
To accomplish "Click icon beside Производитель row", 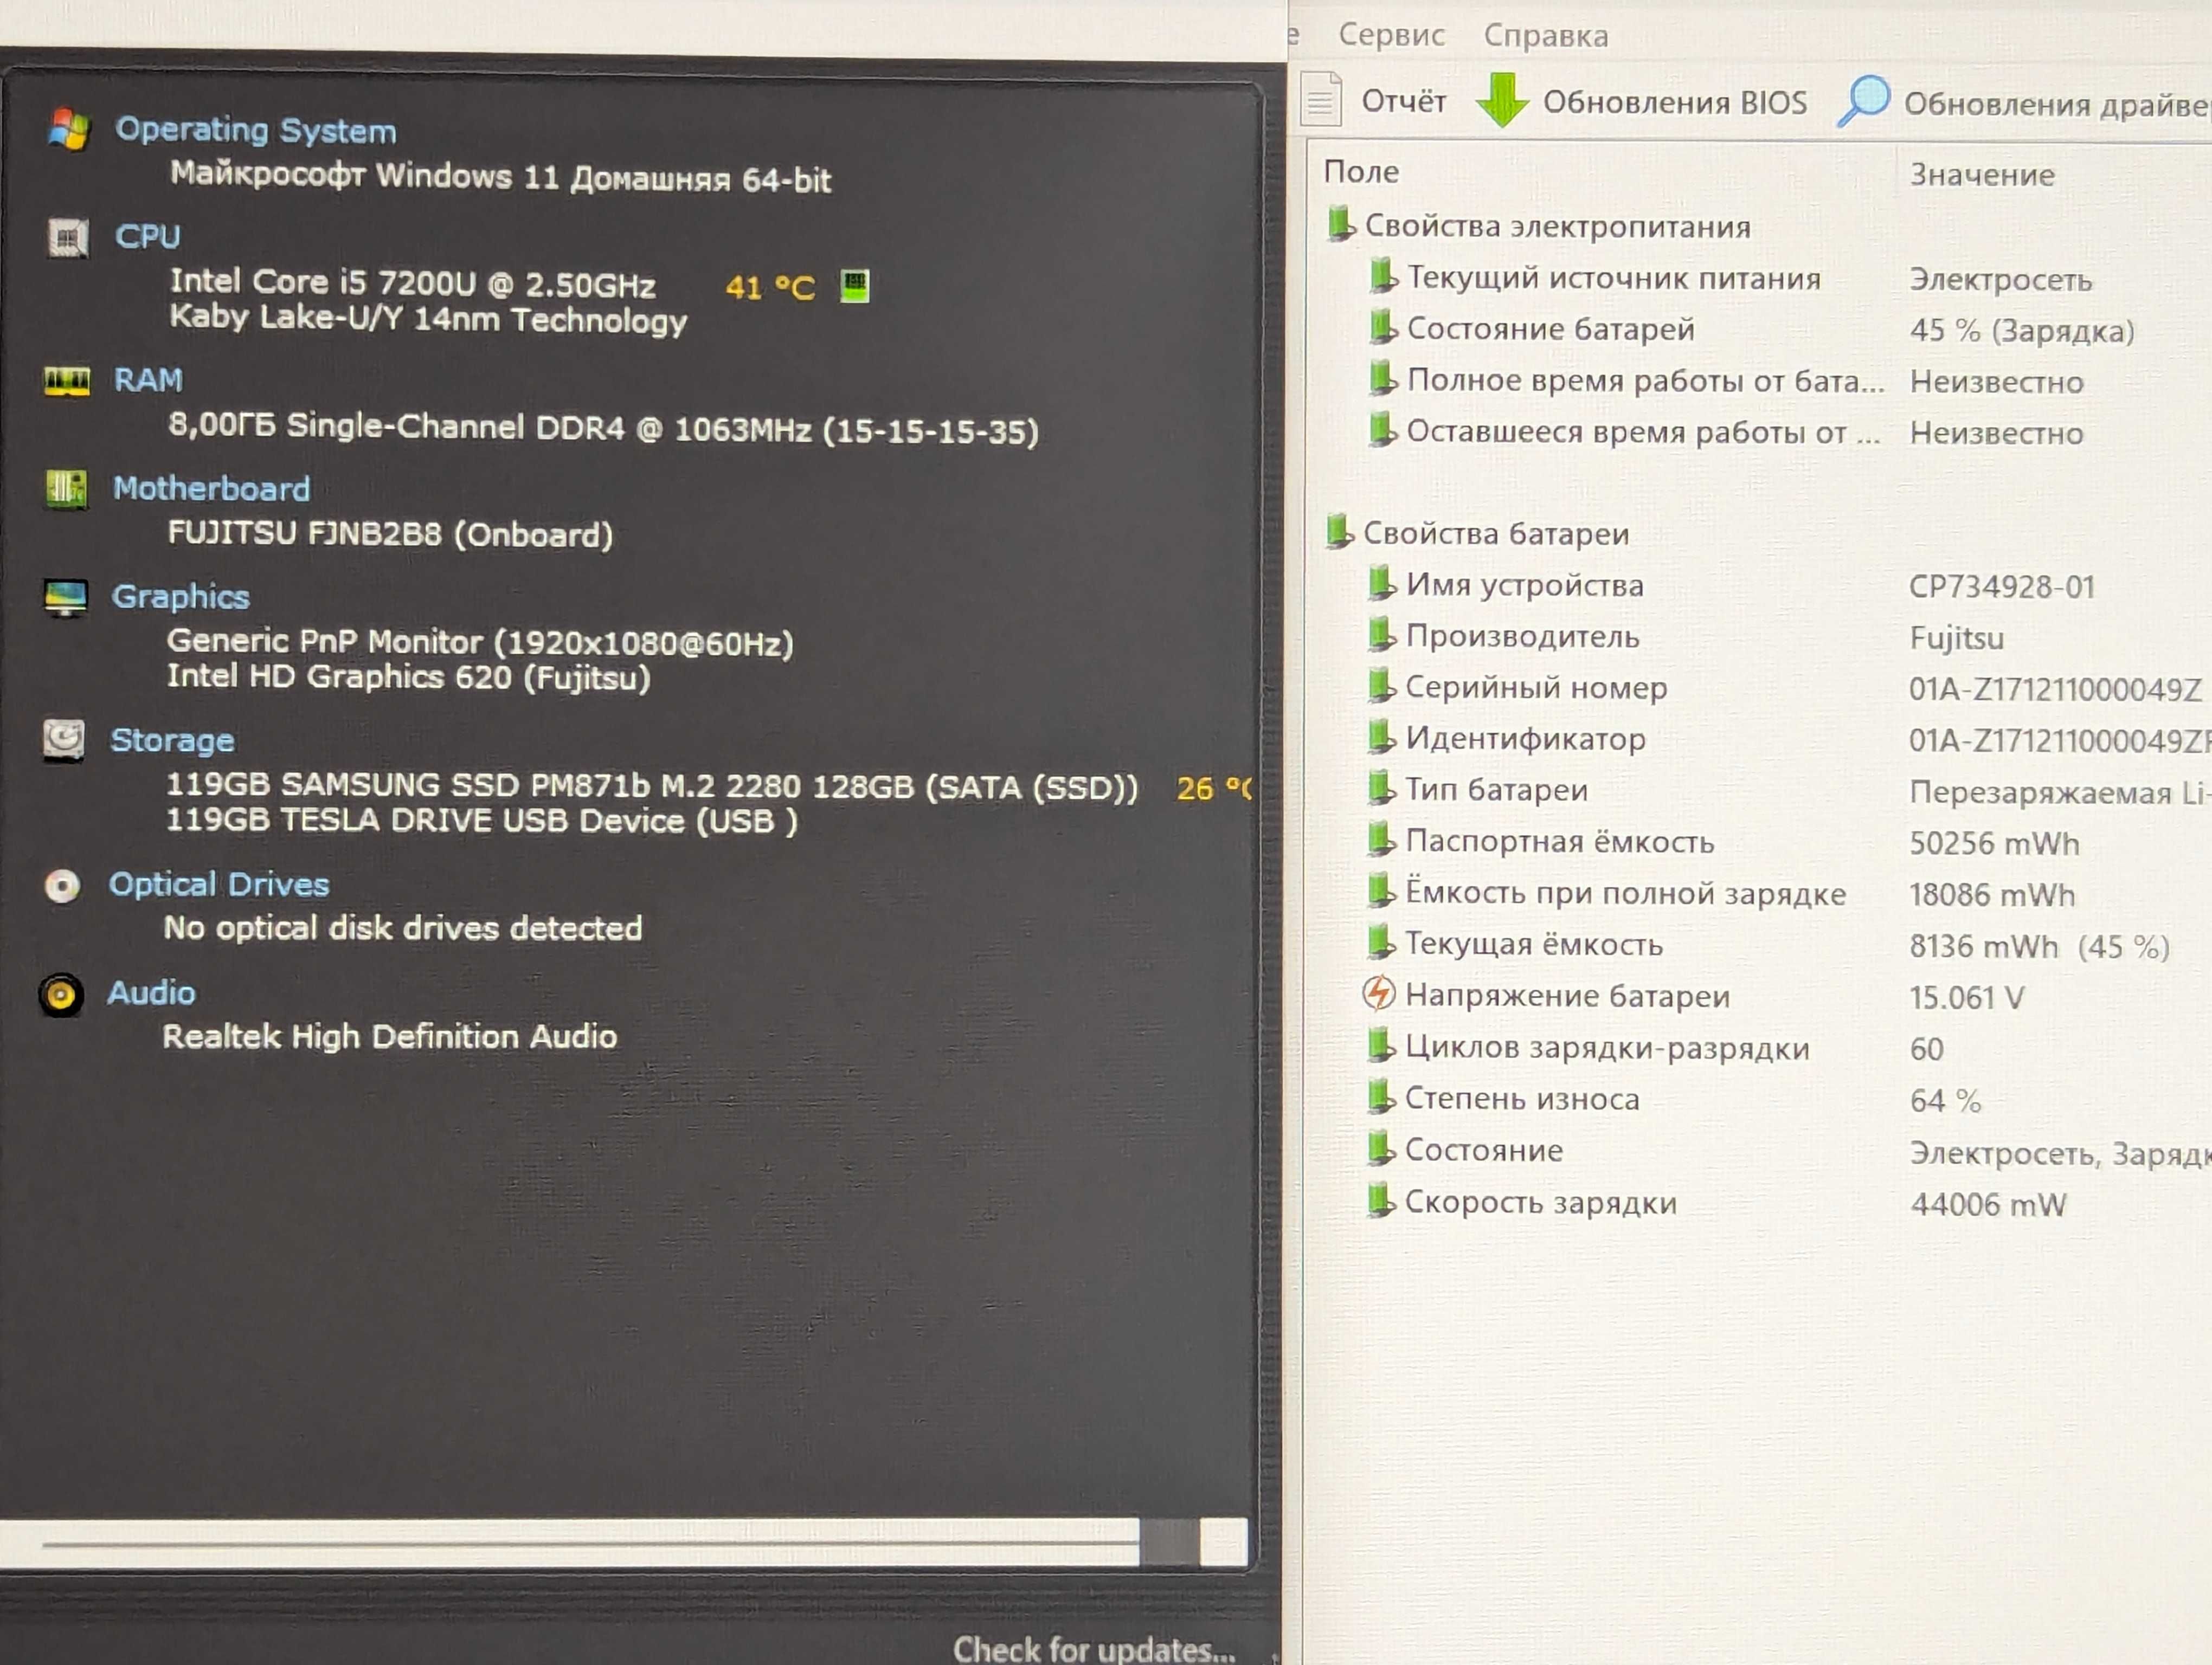I will 1381,634.
